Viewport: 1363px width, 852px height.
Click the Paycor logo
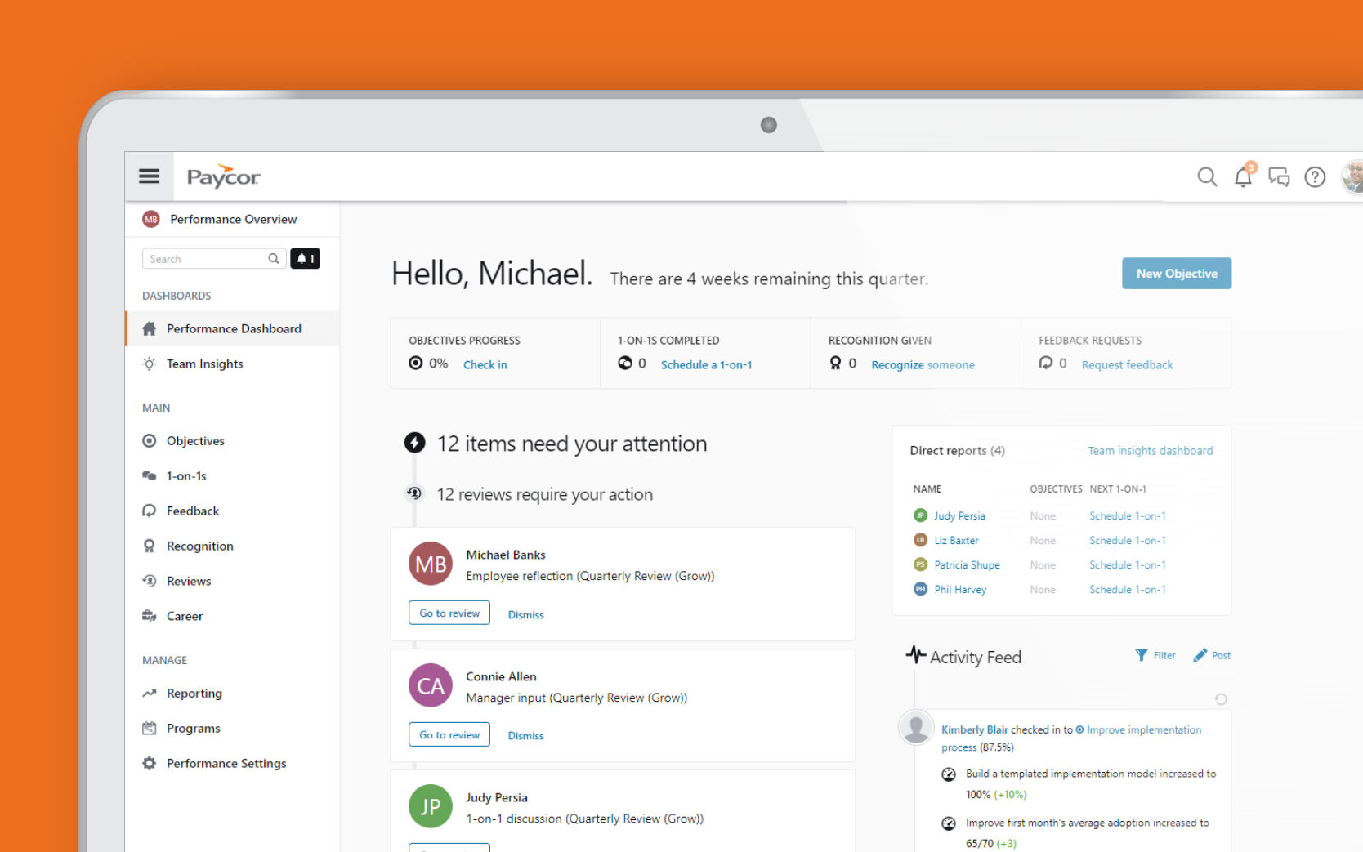click(224, 176)
